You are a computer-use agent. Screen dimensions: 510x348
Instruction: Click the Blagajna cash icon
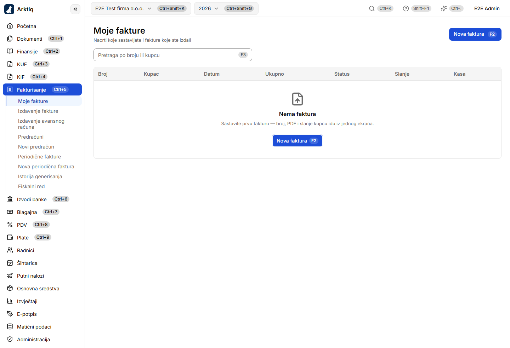10,212
